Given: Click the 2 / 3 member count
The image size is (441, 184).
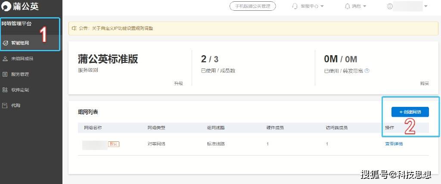Looking at the screenshot, I should pyautogui.click(x=210, y=59).
